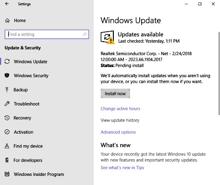Click the Update & Security heading
Viewport: 220px width, 185px height.
coord(22,48)
